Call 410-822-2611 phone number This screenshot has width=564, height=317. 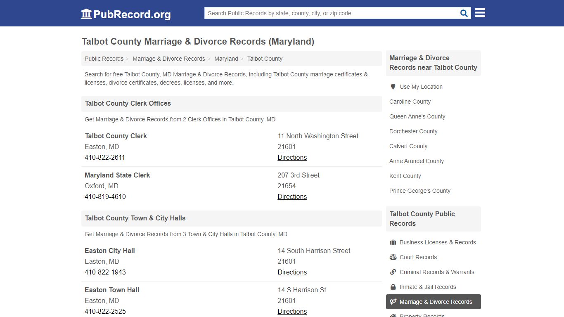(105, 157)
